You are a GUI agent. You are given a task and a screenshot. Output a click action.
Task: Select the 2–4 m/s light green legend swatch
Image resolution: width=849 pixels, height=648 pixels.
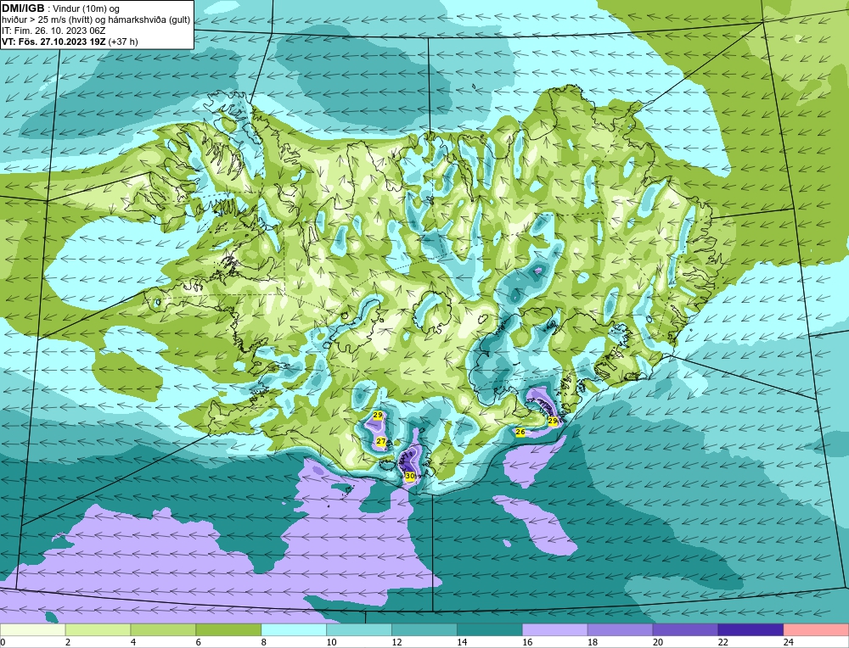pos(98,630)
